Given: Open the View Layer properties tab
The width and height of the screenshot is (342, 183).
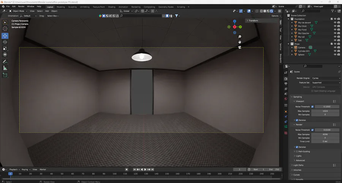Looking at the screenshot, I should click(x=286, y=89).
